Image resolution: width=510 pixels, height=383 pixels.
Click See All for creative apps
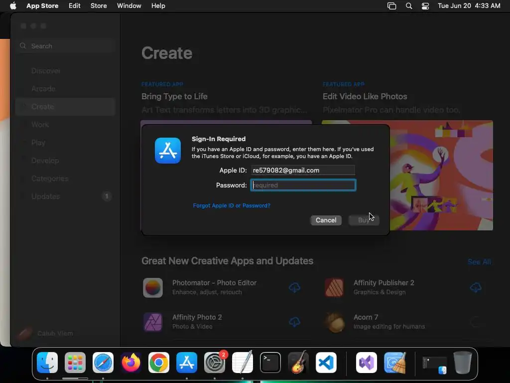pos(479,262)
